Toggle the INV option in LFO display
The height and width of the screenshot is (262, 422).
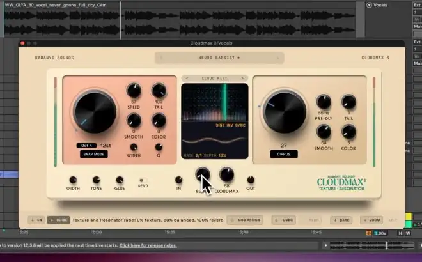click(x=230, y=125)
